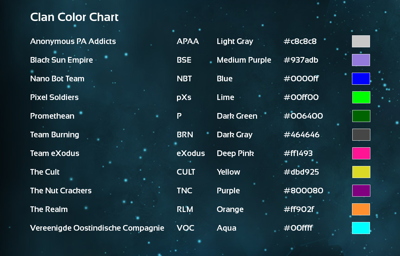Select the Vereenigde Oostindische Compagnie name

[x=97, y=228]
